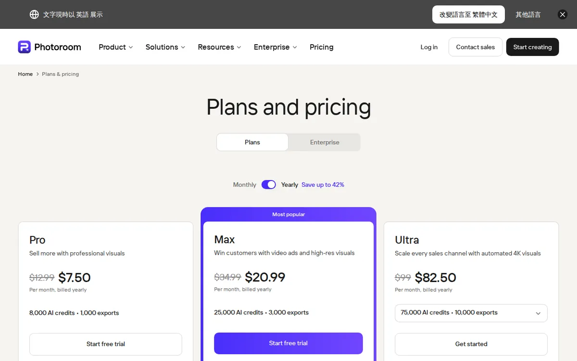The height and width of the screenshot is (361, 577).
Task: Click Start free trial on Max plan
Action: (x=288, y=343)
